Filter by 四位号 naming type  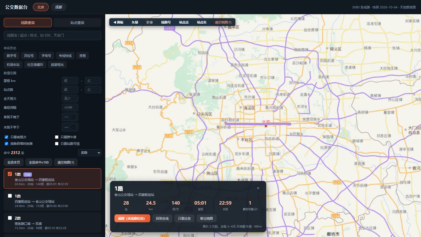click(x=29, y=56)
